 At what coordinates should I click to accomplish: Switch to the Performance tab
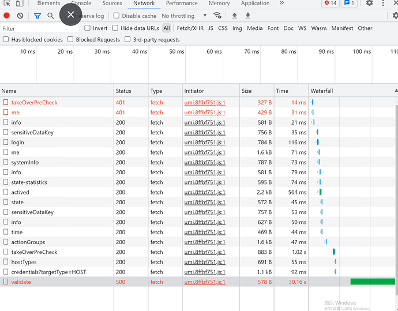pos(182,3)
